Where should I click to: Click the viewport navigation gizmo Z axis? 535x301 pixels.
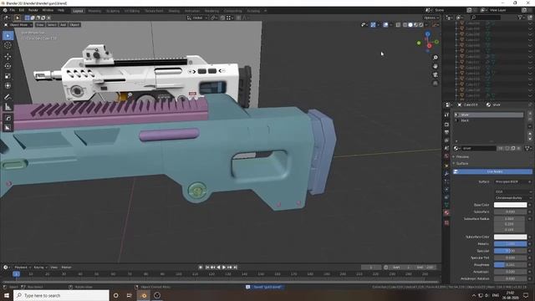click(x=427, y=34)
